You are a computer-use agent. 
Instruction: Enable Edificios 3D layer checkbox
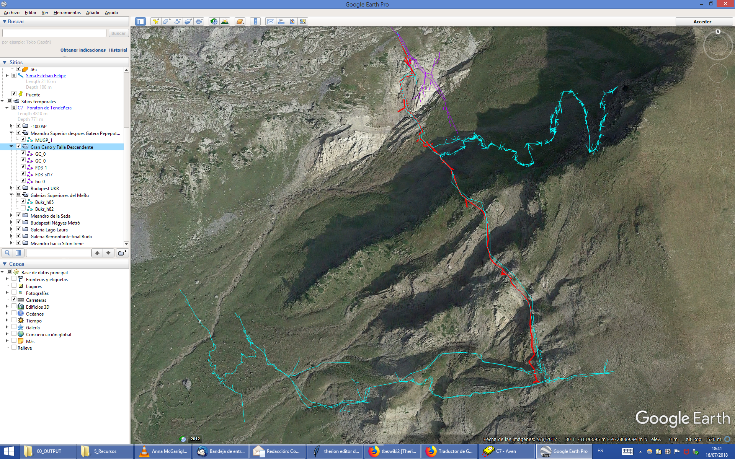pos(14,306)
